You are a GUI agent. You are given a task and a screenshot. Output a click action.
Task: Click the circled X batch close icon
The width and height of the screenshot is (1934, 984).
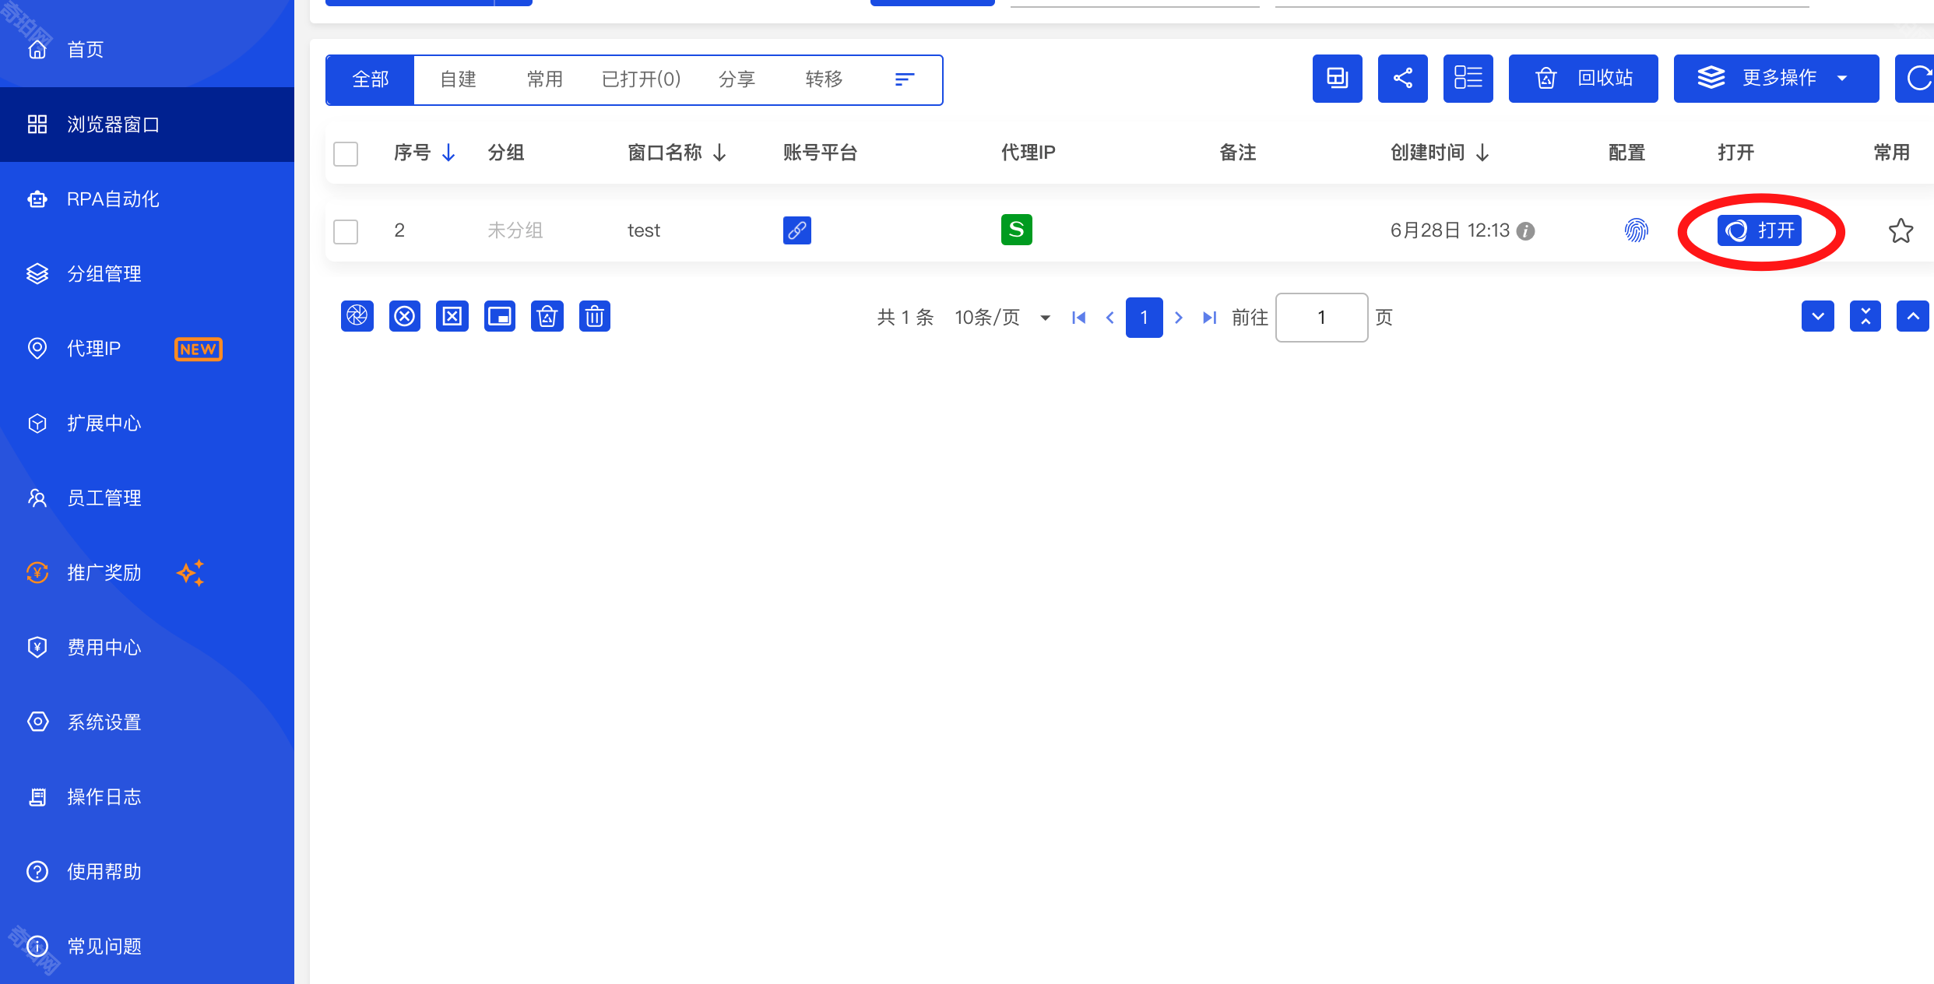pyautogui.click(x=405, y=316)
